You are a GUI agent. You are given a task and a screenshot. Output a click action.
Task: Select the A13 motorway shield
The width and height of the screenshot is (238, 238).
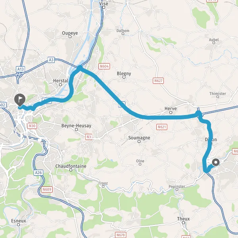[21, 69]
